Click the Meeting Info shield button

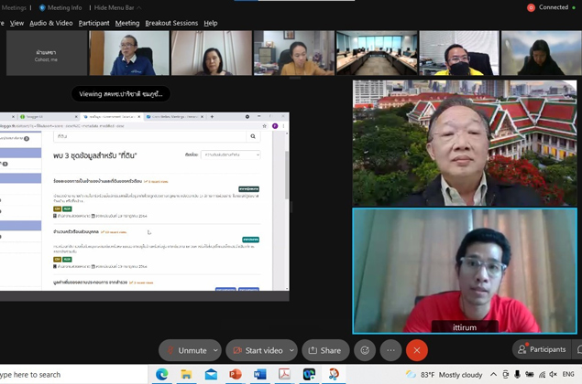pyautogui.click(x=60, y=8)
